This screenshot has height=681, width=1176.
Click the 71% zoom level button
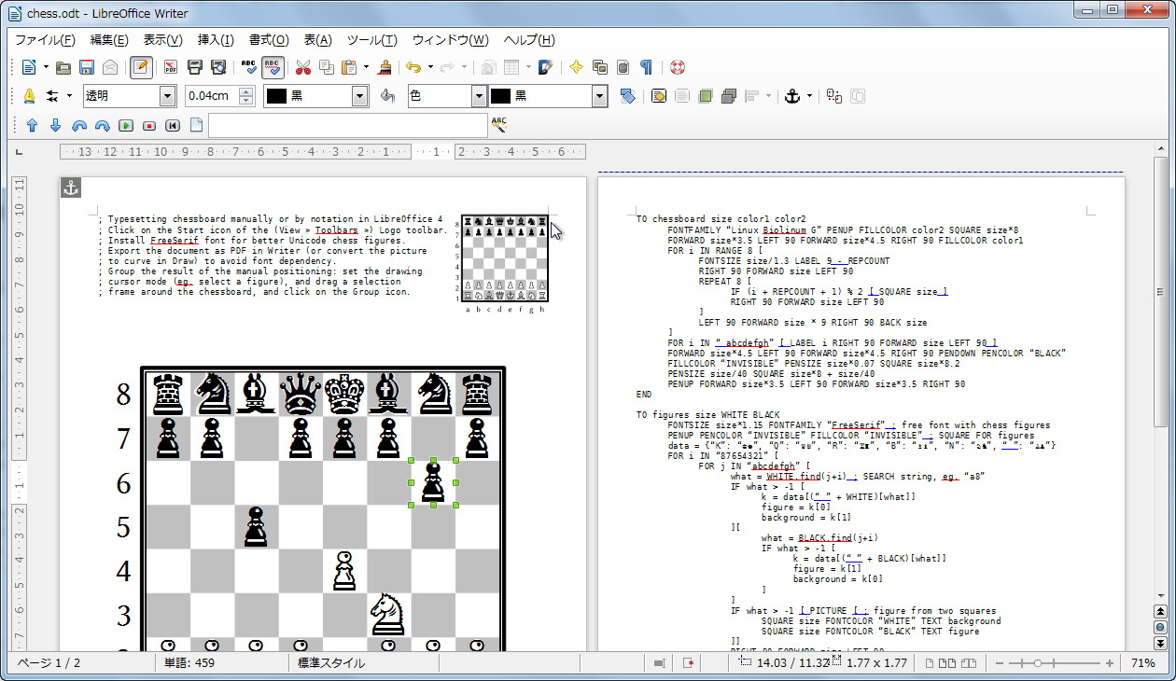(x=1142, y=663)
